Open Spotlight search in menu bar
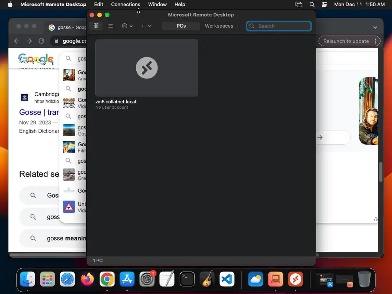This screenshot has width=392, height=294. pos(312,5)
